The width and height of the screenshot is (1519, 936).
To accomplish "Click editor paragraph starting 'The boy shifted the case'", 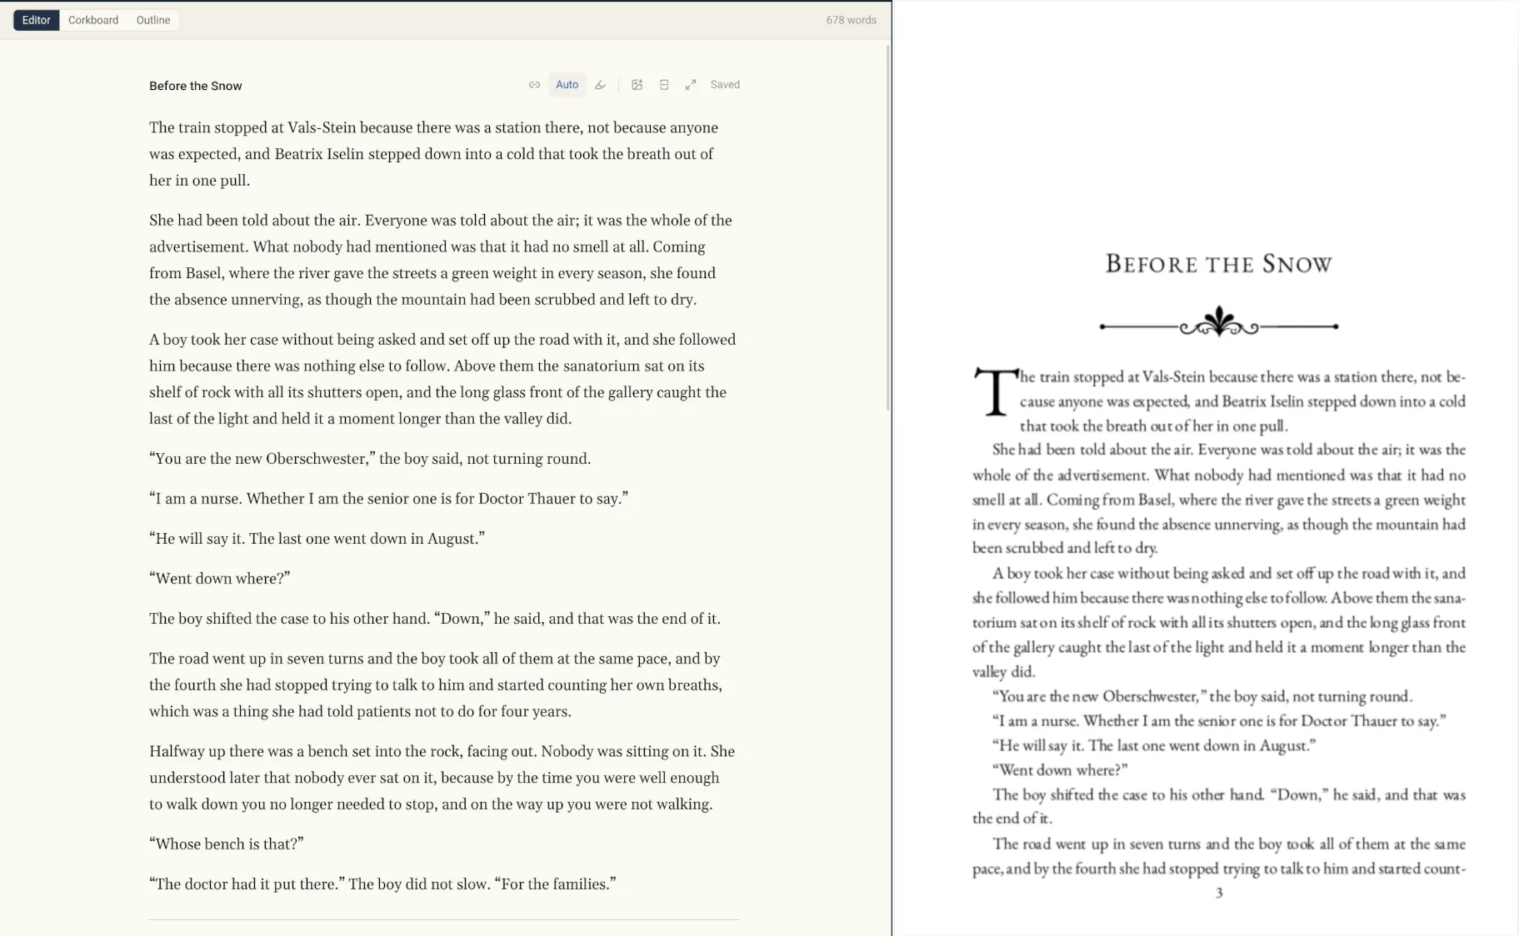I will click(435, 619).
